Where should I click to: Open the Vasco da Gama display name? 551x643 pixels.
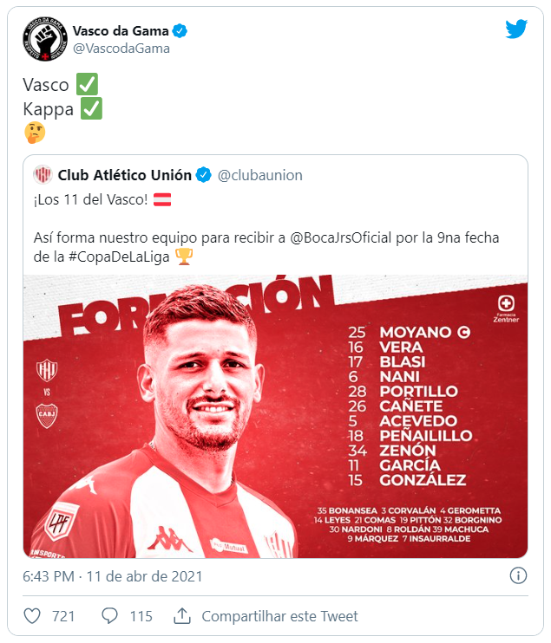point(121,31)
